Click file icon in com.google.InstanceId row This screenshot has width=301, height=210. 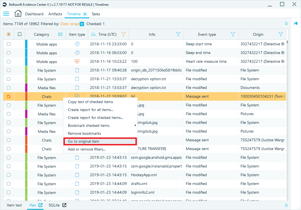pos(77,166)
